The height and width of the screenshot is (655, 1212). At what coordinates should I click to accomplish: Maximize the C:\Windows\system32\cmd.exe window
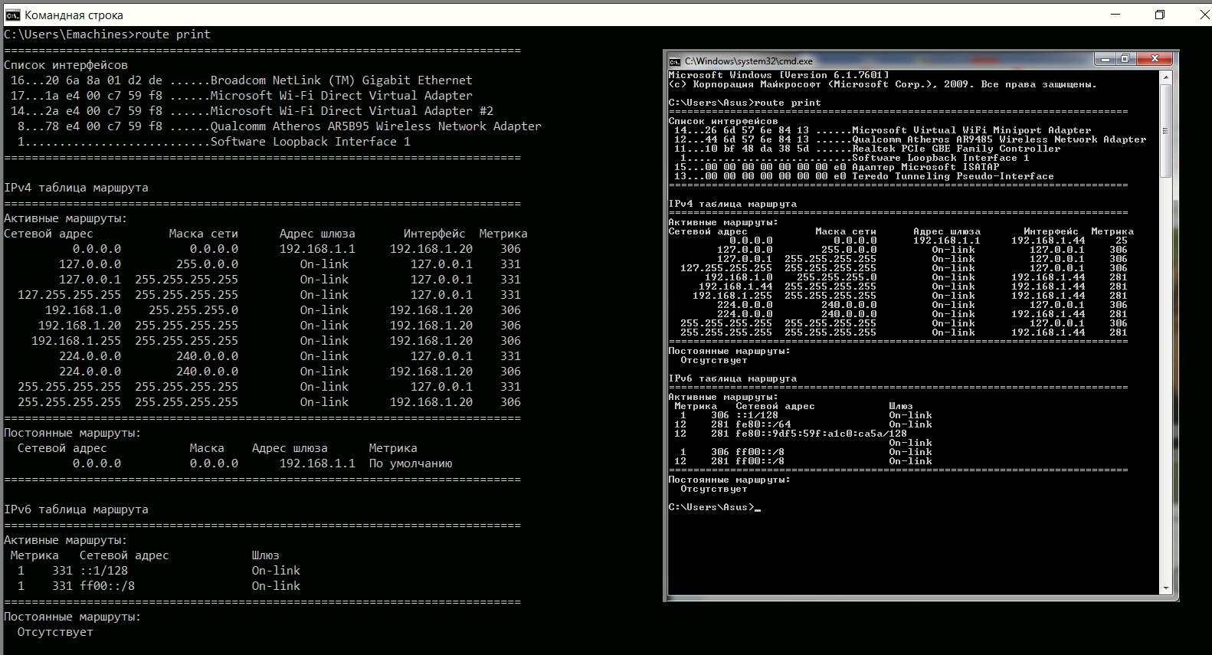(x=1125, y=59)
